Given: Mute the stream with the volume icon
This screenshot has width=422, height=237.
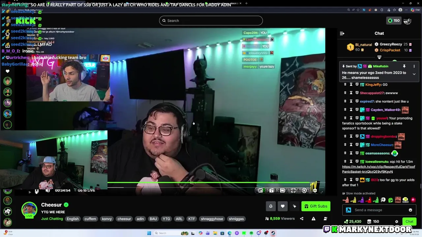Looking at the screenshot, I should (x=48, y=191).
